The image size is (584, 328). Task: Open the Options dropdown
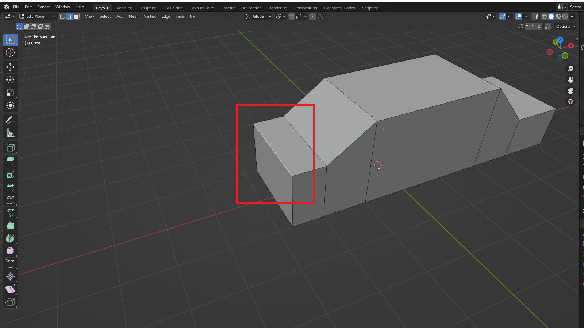pos(565,26)
